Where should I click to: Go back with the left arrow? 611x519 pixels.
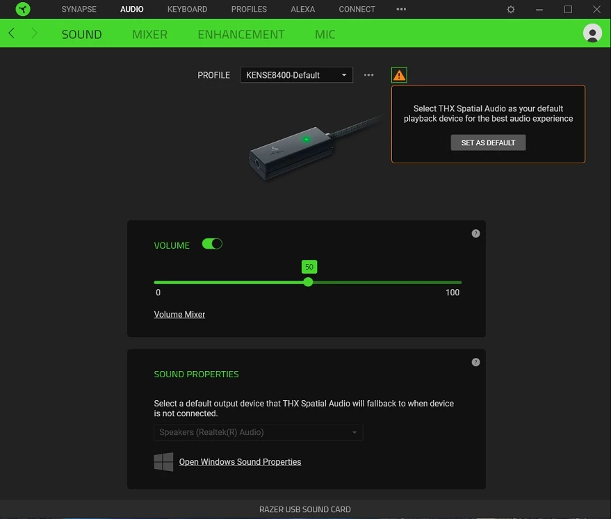12,33
